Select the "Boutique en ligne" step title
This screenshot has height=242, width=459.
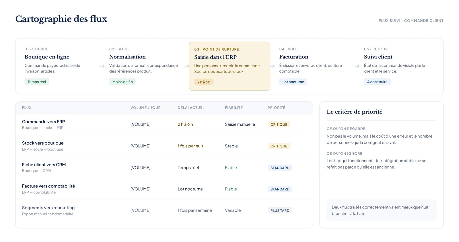[x=47, y=57]
